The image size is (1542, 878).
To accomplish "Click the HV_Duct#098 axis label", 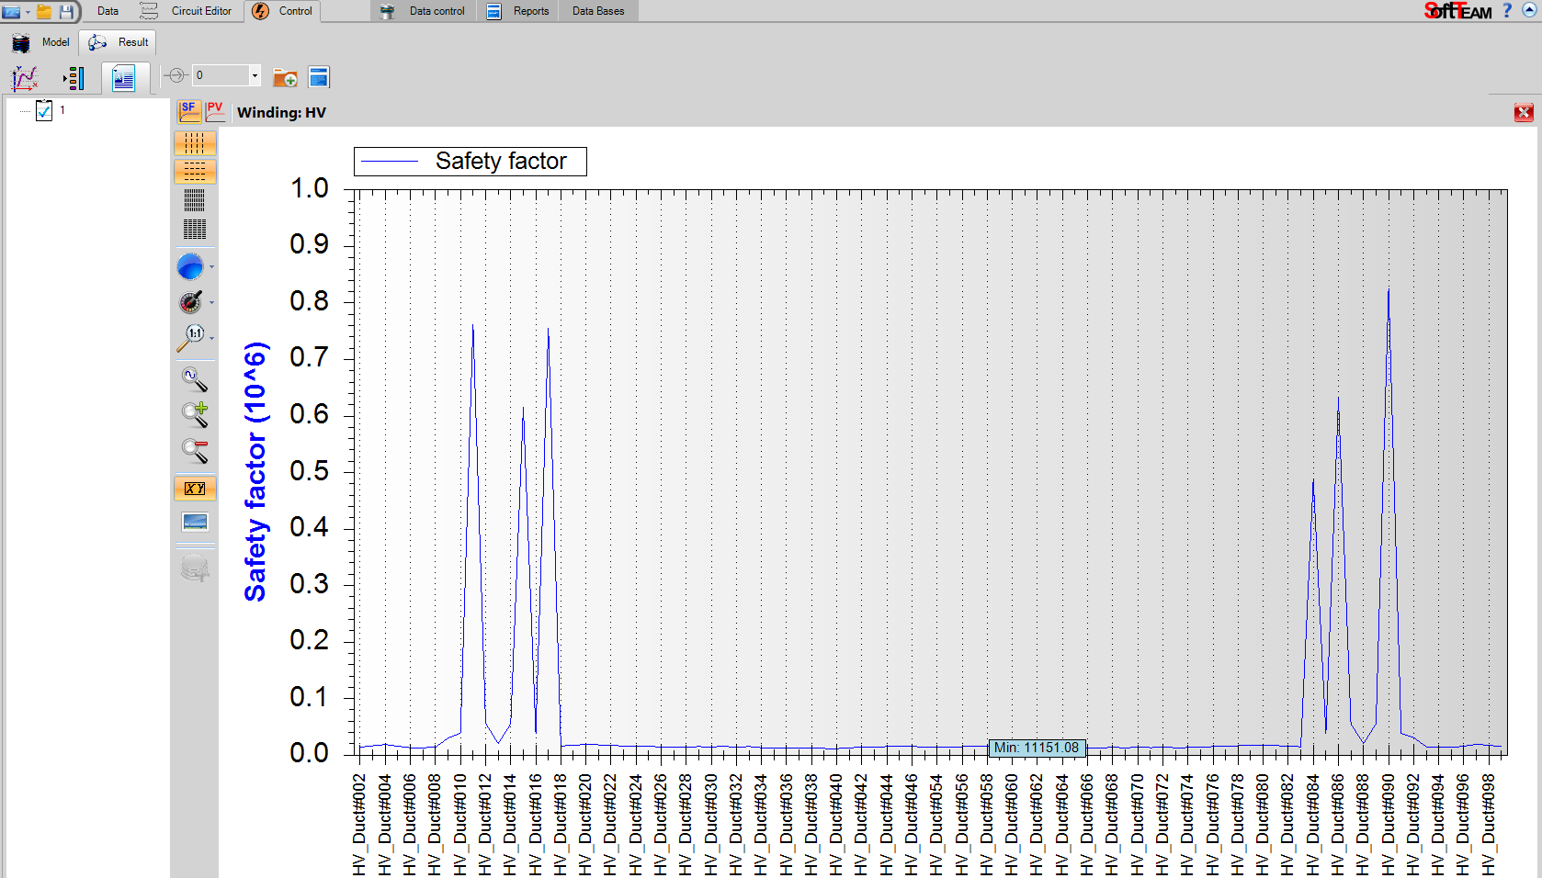I will pos(1489,824).
